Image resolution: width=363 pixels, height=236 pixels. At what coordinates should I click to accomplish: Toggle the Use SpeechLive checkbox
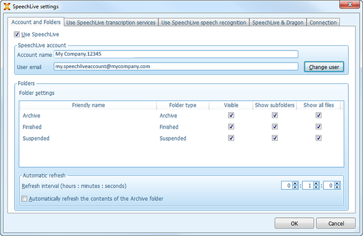coord(16,34)
